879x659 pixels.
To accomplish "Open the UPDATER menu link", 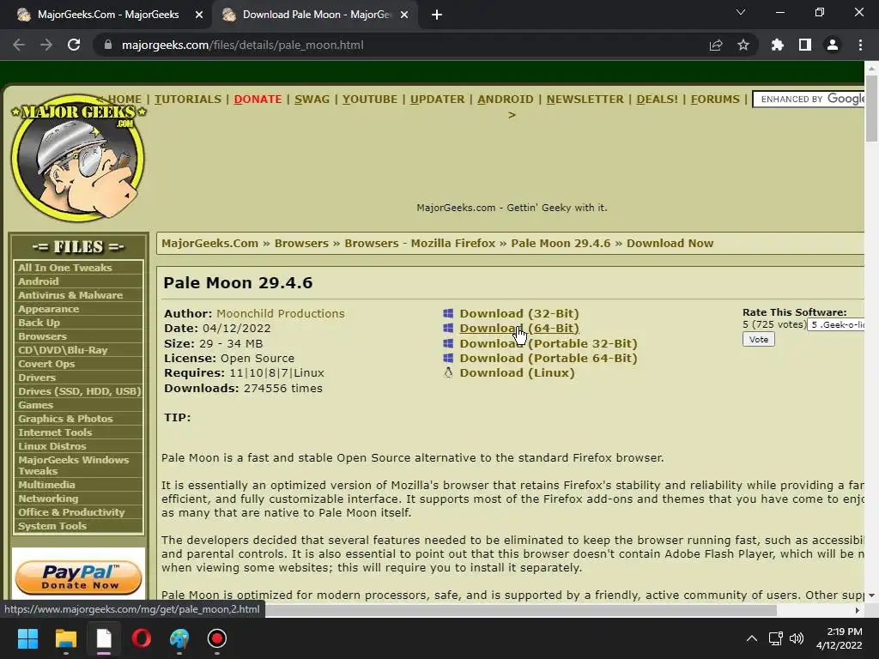I will point(437,100).
